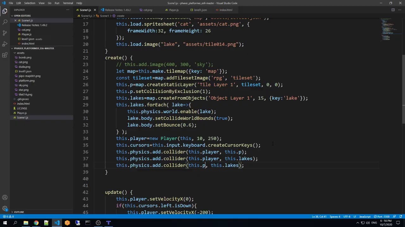Open the Source Control view

pos(5,33)
